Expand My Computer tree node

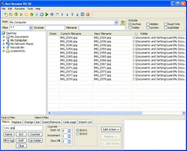tap(4, 40)
